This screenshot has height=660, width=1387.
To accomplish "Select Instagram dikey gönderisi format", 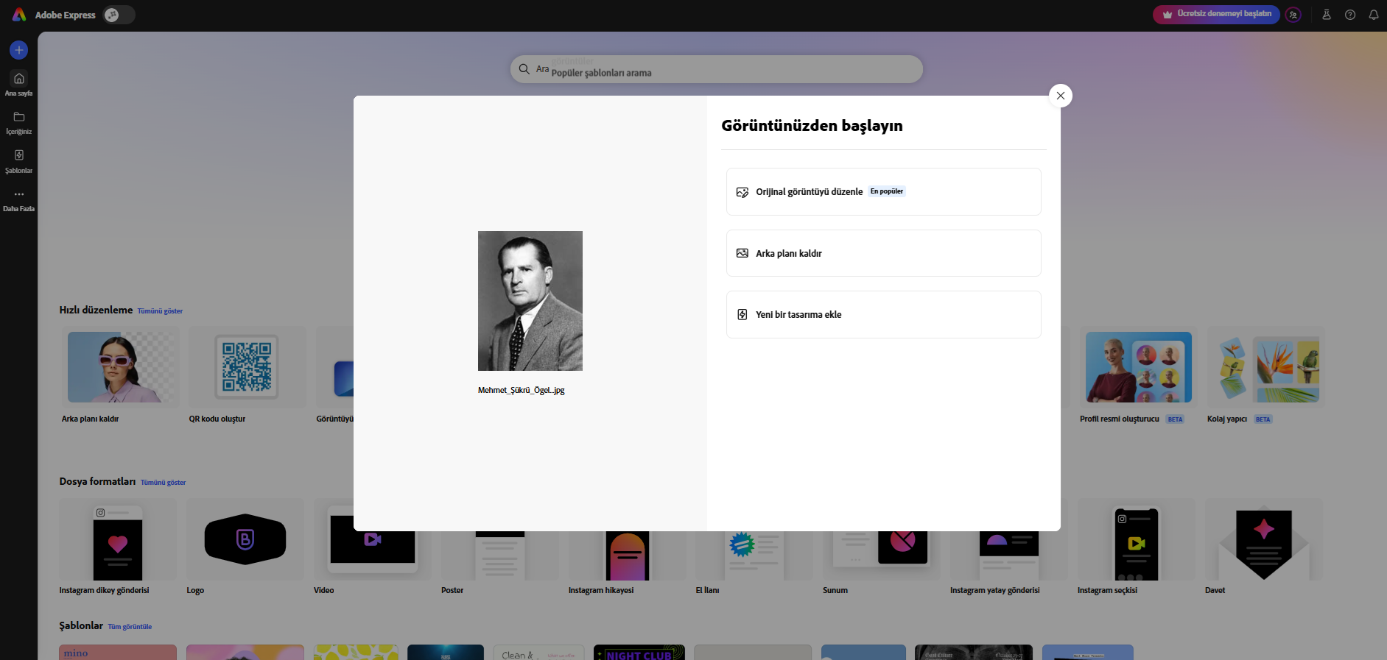I will pos(118,539).
